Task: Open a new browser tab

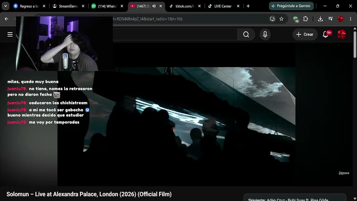Action: (x=248, y=6)
